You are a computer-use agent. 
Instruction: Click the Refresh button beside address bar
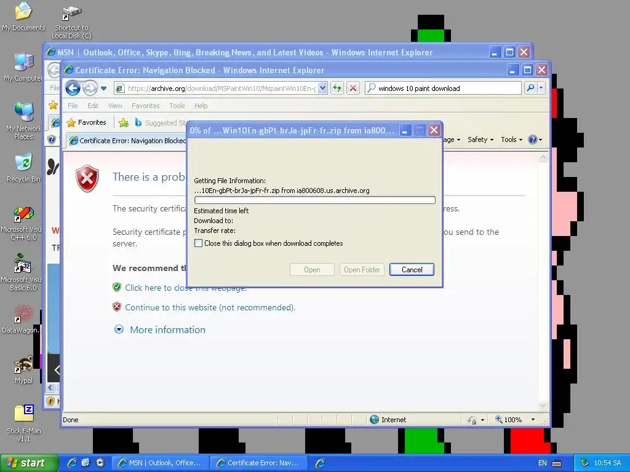(x=337, y=88)
